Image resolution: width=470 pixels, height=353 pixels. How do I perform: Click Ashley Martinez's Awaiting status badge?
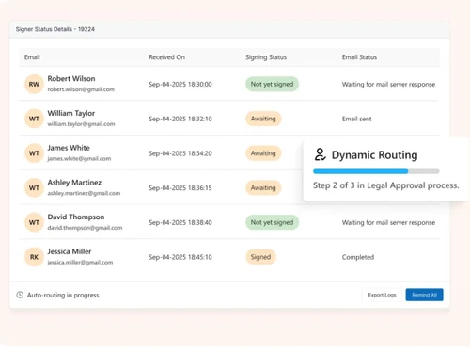(x=263, y=187)
